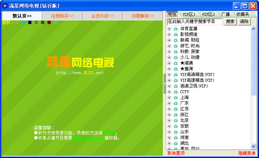259x158 pixels.
Task: Expand the 高清卫视(VIP) category
Action: pyautogui.click(x=169, y=86)
